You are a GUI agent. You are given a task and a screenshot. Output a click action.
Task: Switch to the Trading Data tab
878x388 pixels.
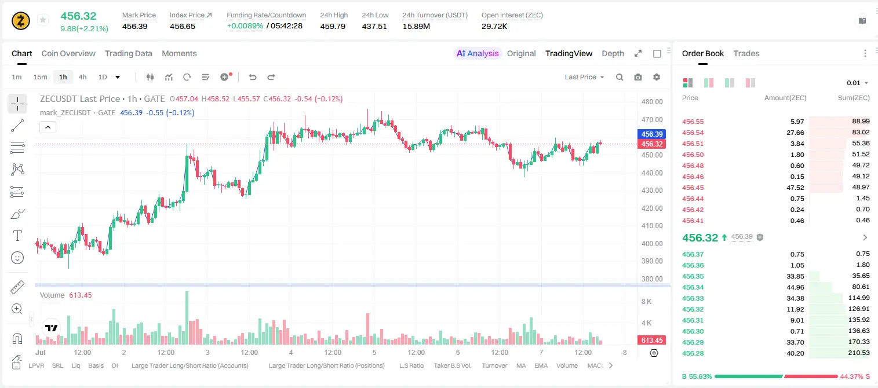[129, 53]
